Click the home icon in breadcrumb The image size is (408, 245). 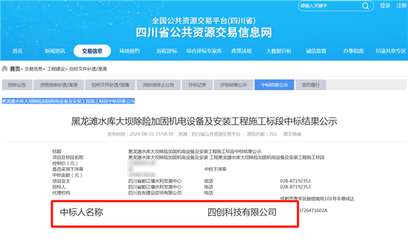pyautogui.click(x=5, y=69)
